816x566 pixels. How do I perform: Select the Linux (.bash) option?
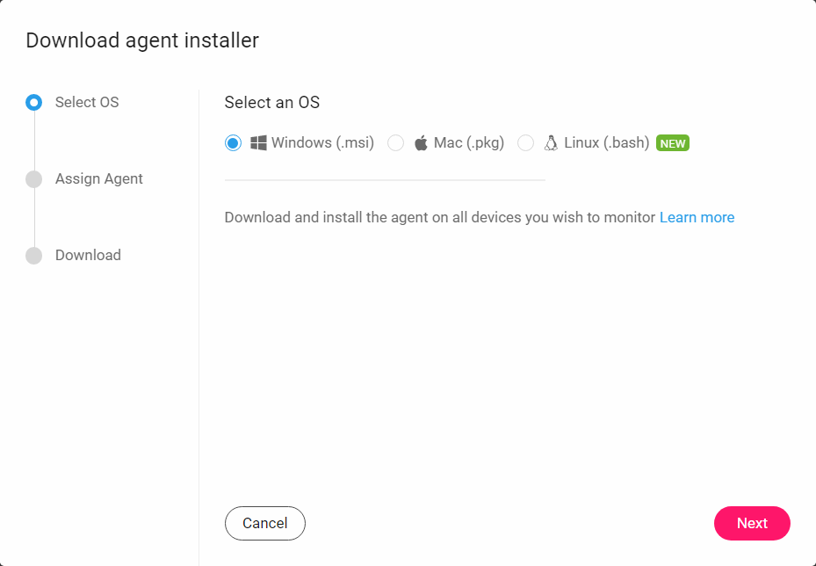525,142
